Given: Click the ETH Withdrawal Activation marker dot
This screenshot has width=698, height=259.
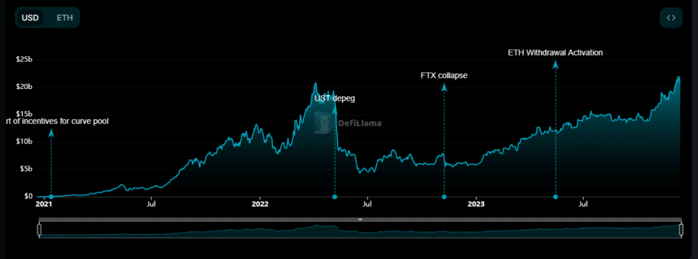Looking at the screenshot, I should 556,197.
